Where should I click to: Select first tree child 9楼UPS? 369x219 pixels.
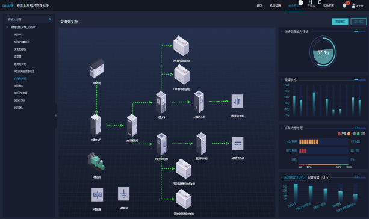19,34
